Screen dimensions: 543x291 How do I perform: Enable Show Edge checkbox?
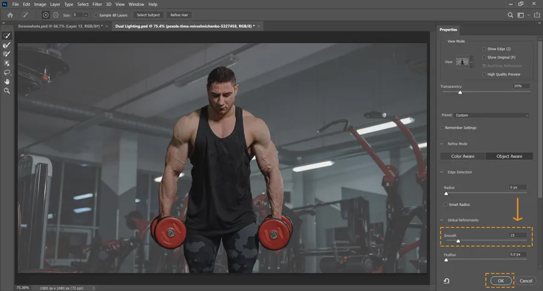[x=484, y=49]
